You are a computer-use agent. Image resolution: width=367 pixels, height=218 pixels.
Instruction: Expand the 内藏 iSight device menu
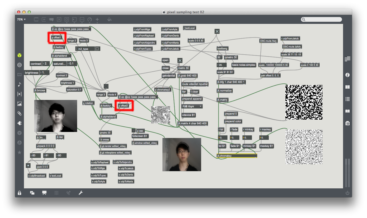[x=192, y=106]
